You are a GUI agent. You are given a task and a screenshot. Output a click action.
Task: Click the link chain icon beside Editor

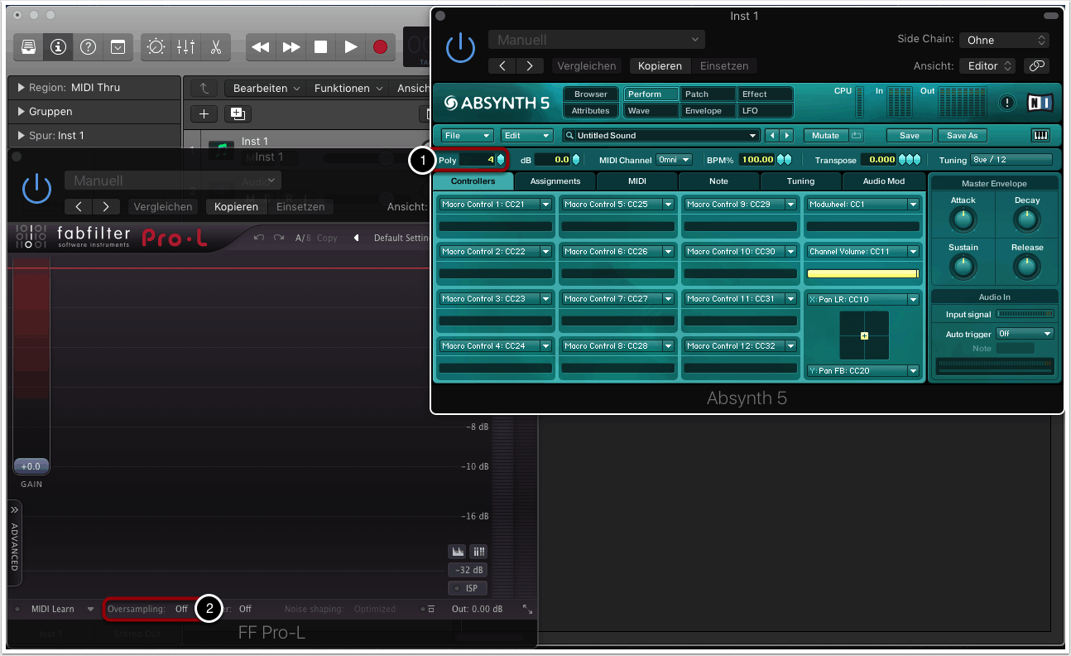tap(1035, 66)
